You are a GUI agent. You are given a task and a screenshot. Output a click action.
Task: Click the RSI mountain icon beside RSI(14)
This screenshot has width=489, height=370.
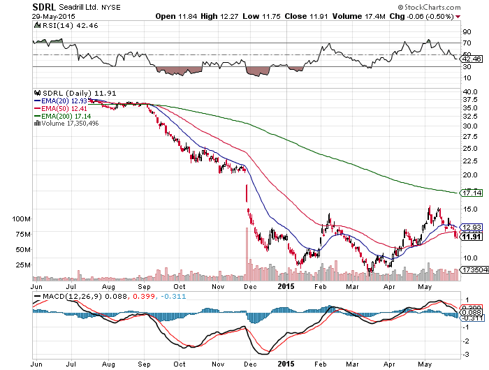[37, 25]
